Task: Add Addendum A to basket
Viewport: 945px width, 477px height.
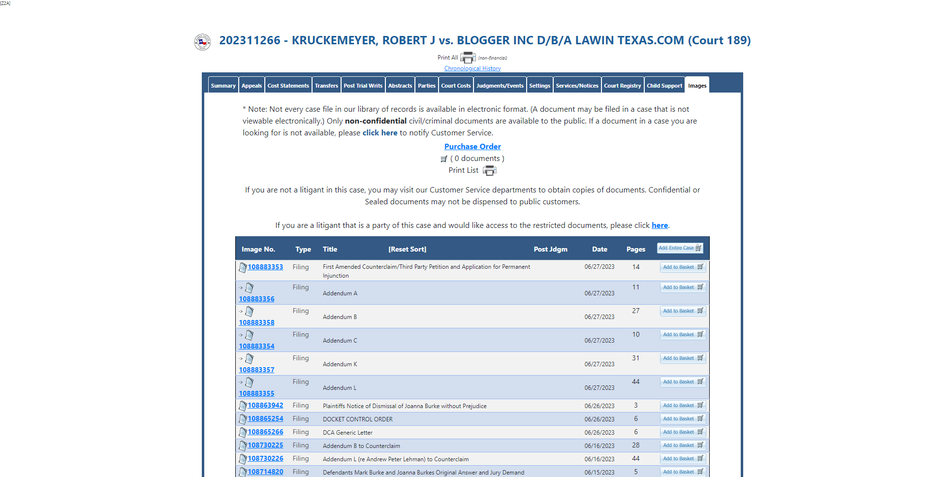Action: [683, 287]
